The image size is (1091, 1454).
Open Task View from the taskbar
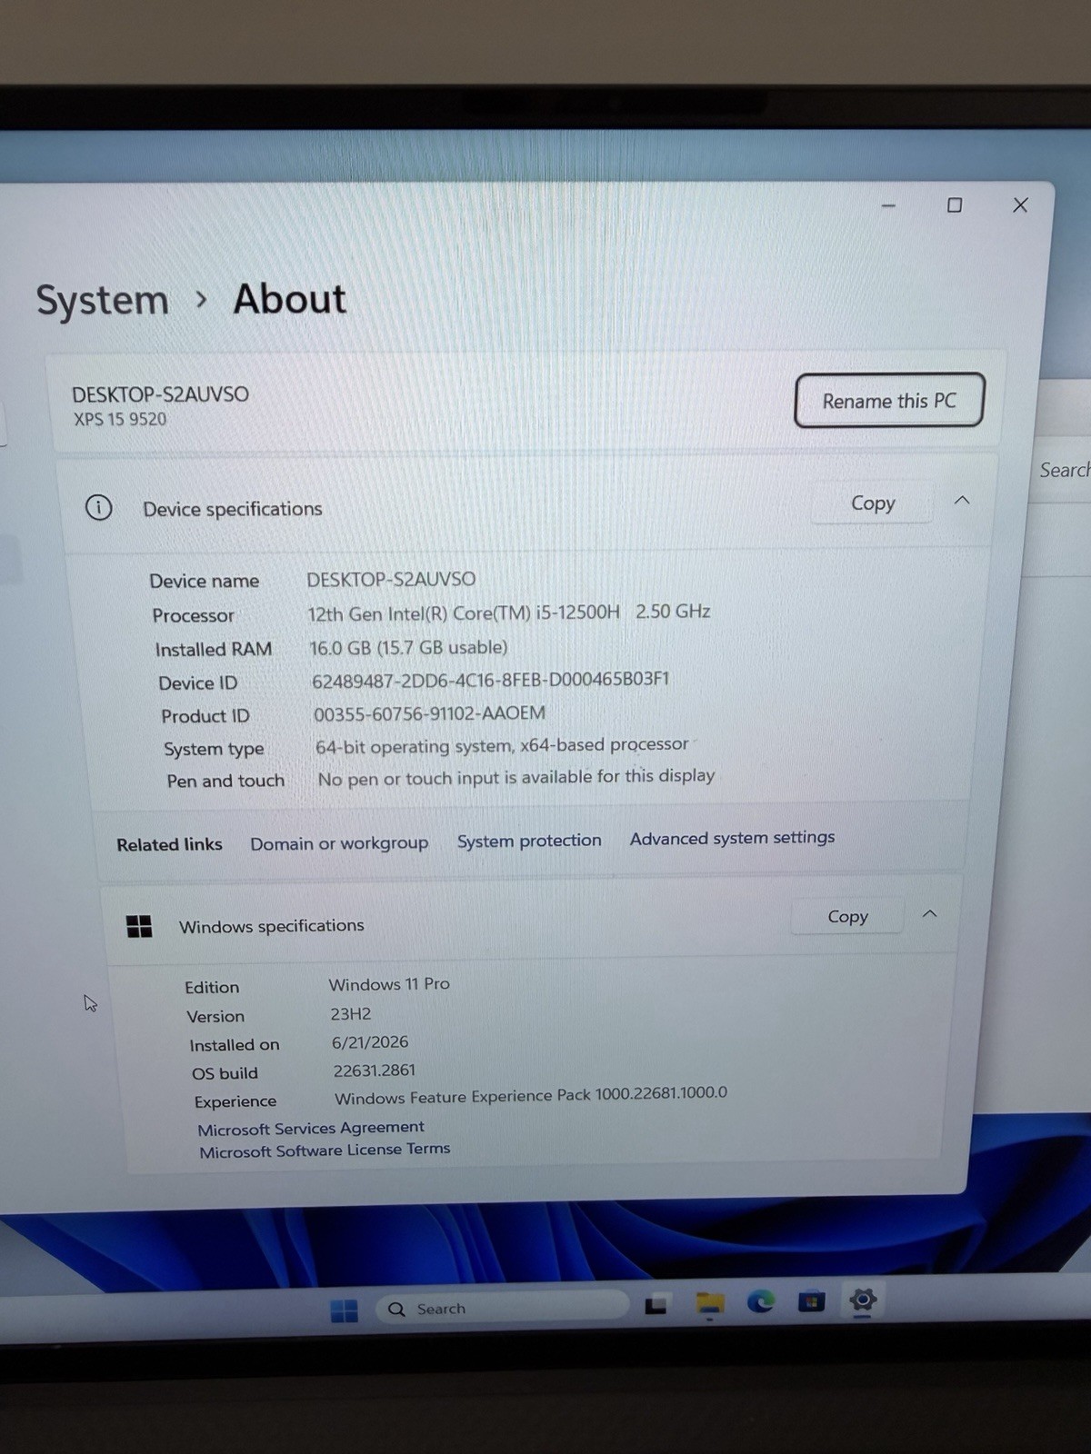[656, 1306]
